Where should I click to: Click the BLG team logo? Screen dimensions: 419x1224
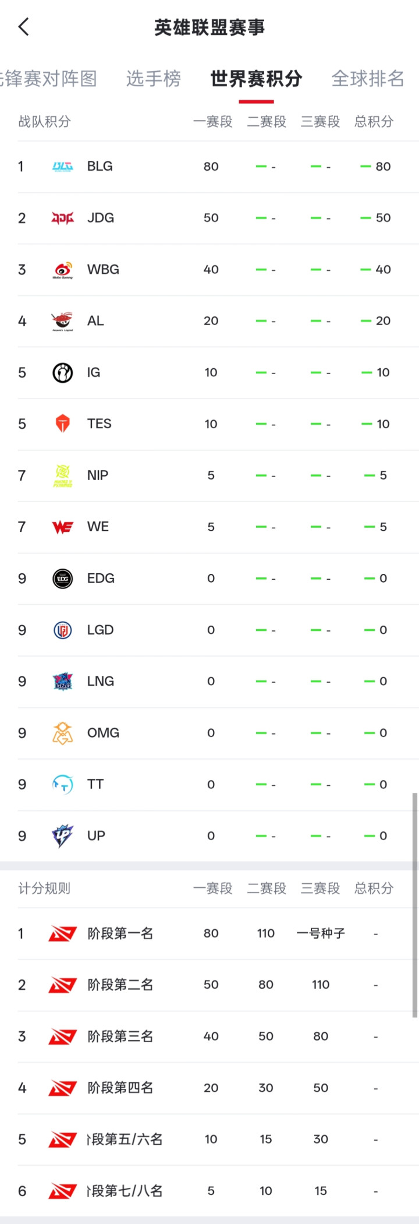click(63, 167)
